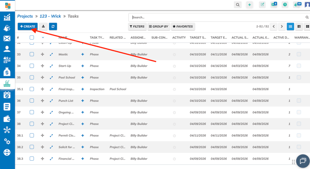Check the box for row 35 Pool School

[31, 77]
